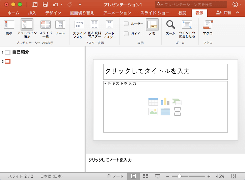
Task: Start slideshow from status bar icon
Action: click(x=158, y=176)
